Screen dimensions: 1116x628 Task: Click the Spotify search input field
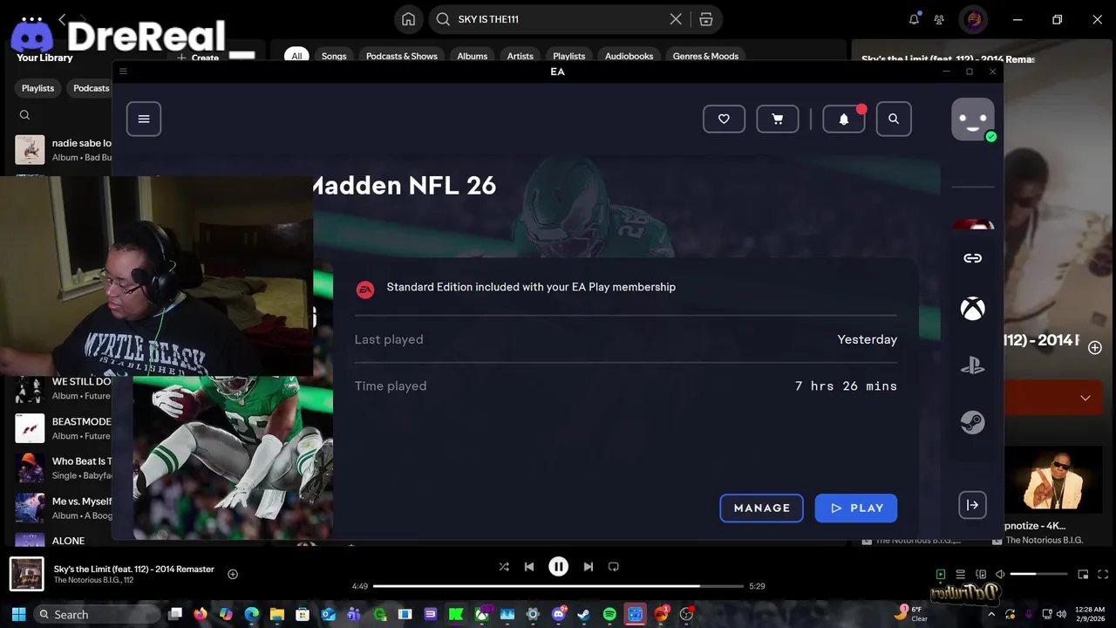[558, 19]
